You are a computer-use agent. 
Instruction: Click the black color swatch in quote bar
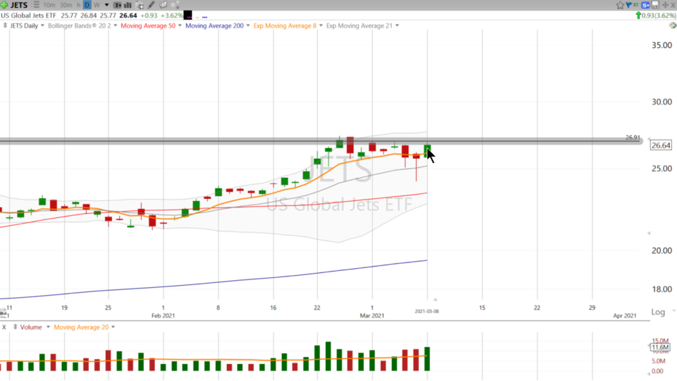tap(188, 16)
